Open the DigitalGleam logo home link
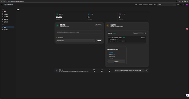This screenshot has height=99, width=189. [9, 5]
